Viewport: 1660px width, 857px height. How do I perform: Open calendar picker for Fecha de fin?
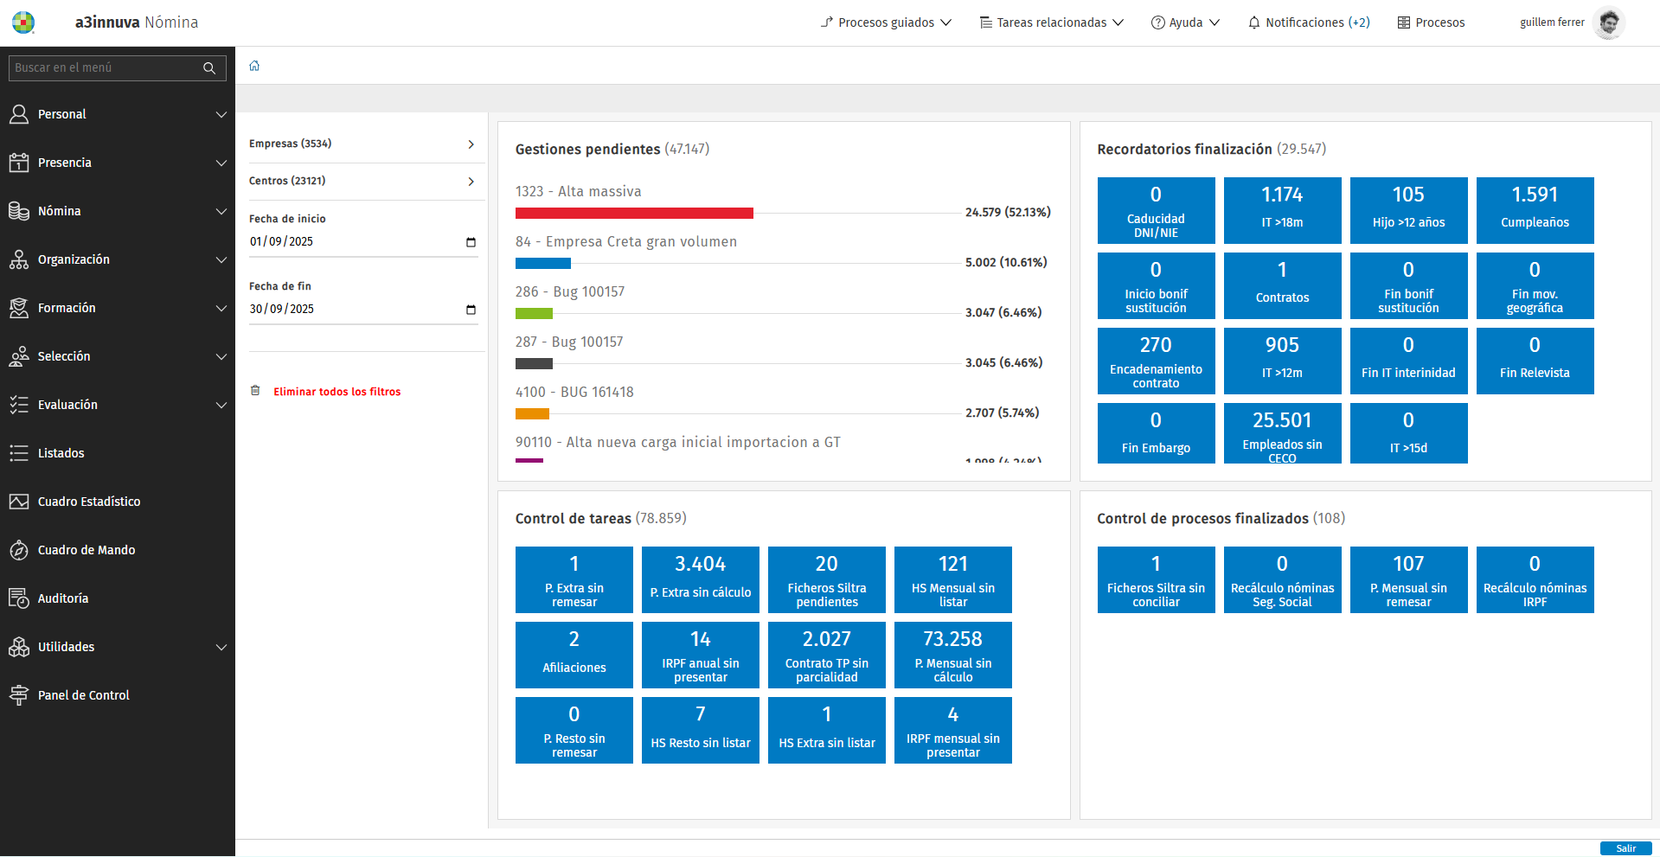(x=471, y=310)
